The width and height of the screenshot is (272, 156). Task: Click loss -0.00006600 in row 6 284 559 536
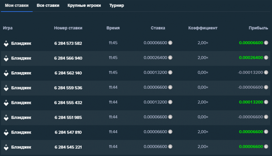click(x=250, y=87)
